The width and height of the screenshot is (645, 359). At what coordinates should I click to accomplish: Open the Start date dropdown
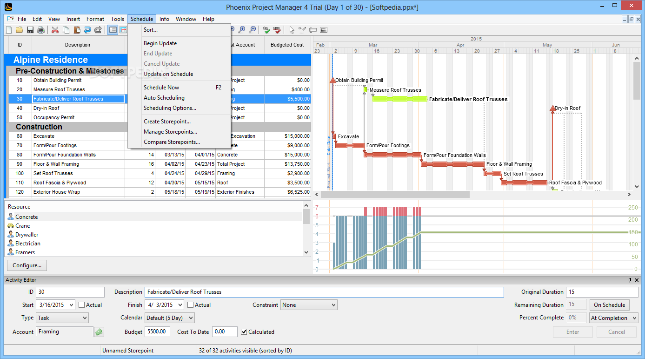pyautogui.click(x=71, y=305)
